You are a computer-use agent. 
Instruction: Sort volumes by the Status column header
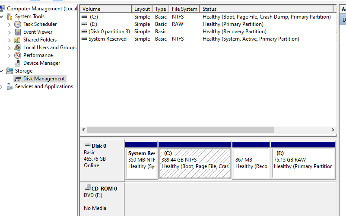(210, 9)
